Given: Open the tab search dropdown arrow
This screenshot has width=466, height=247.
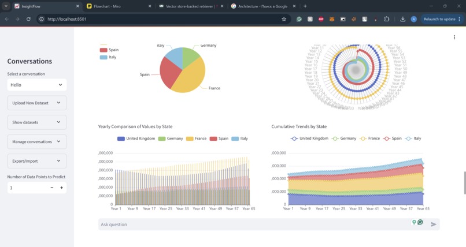Looking at the screenshot, I should (x=6, y=6).
